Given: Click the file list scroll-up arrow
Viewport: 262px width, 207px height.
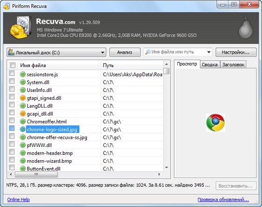Looking at the screenshot, I should point(167,64).
